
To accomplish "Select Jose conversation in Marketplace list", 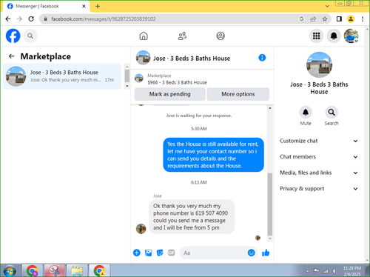I will click(x=62, y=76).
